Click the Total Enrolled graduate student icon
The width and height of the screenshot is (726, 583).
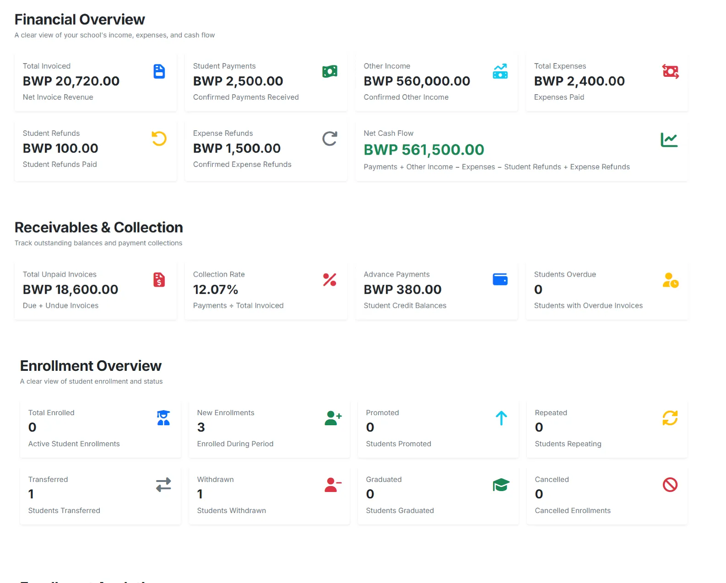pos(163,418)
